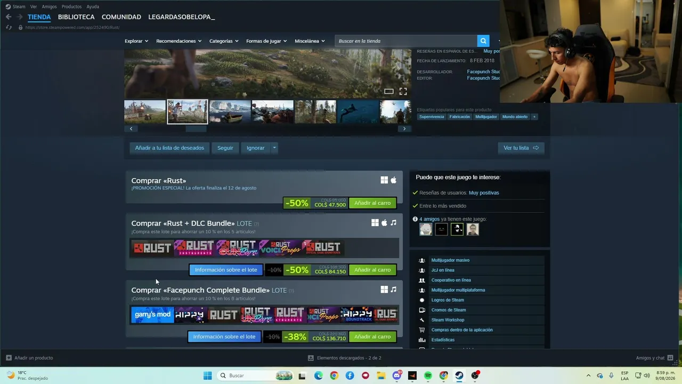
Task: Open the Ayuda menu
Action: [93, 7]
